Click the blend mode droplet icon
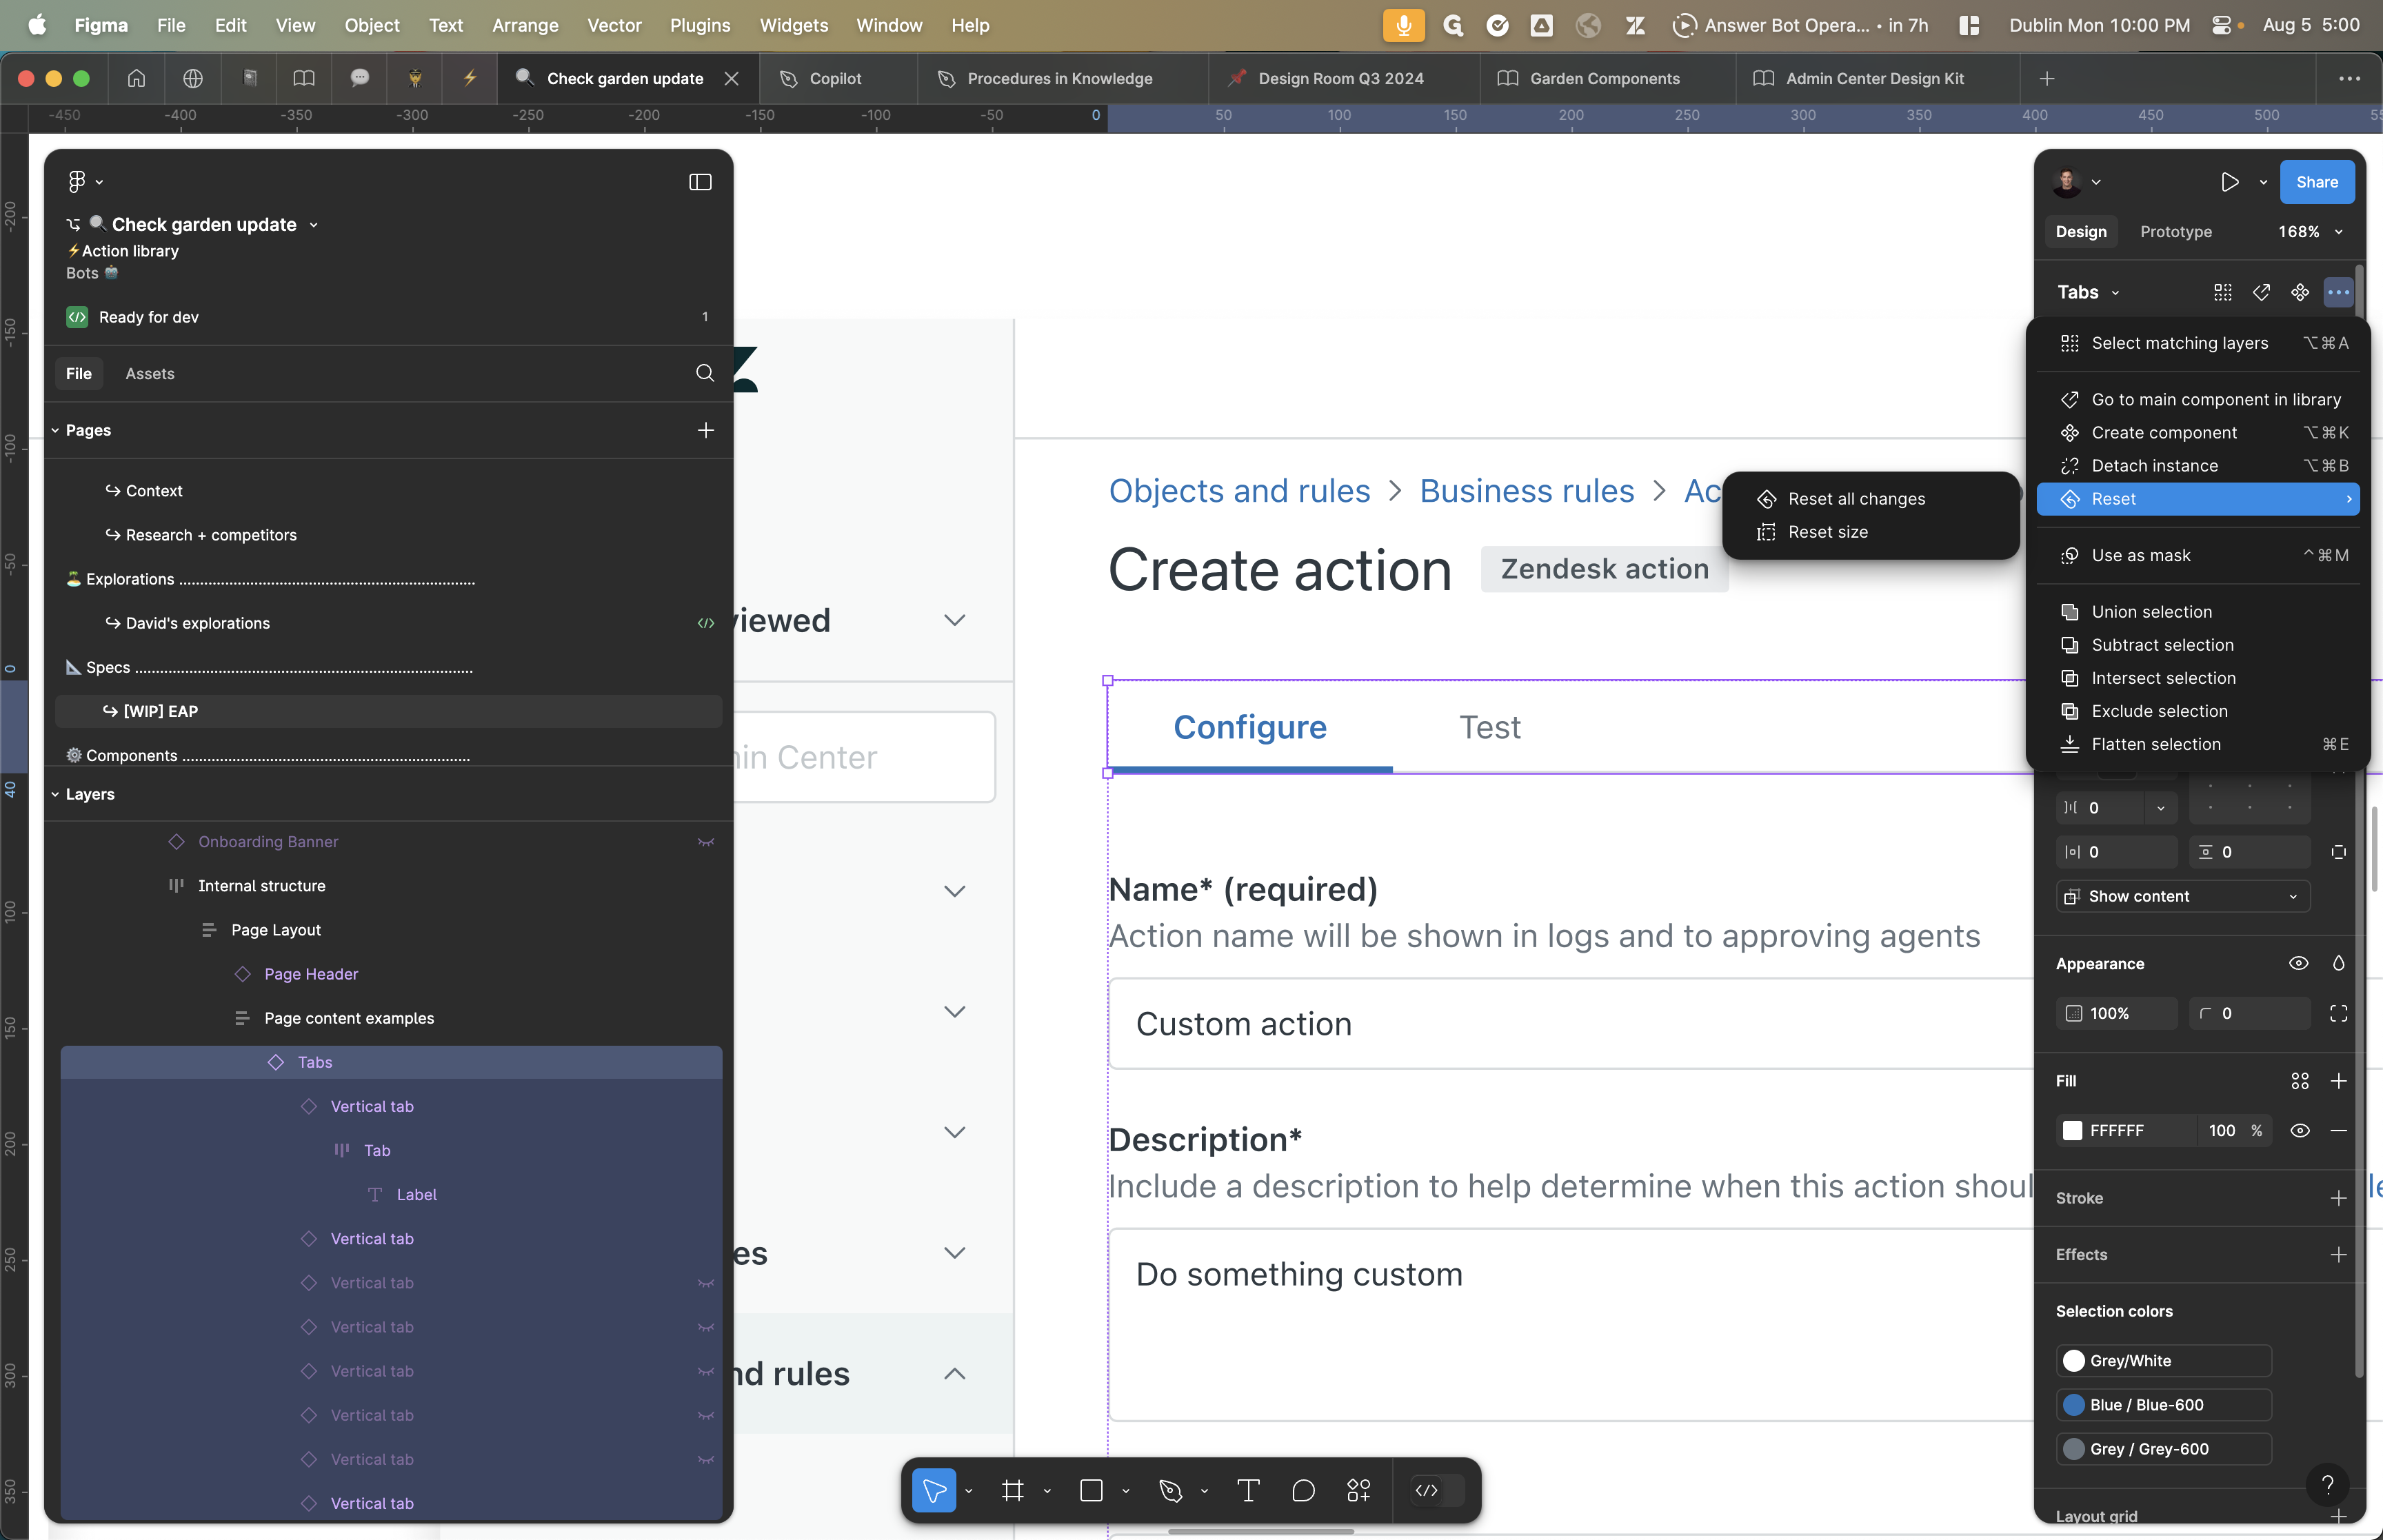 tap(2338, 963)
